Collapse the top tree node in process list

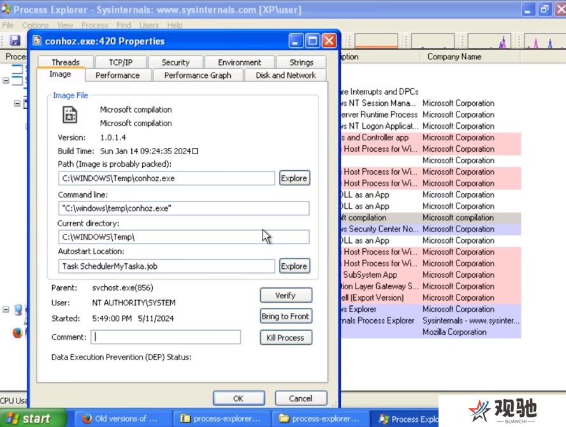(6, 80)
